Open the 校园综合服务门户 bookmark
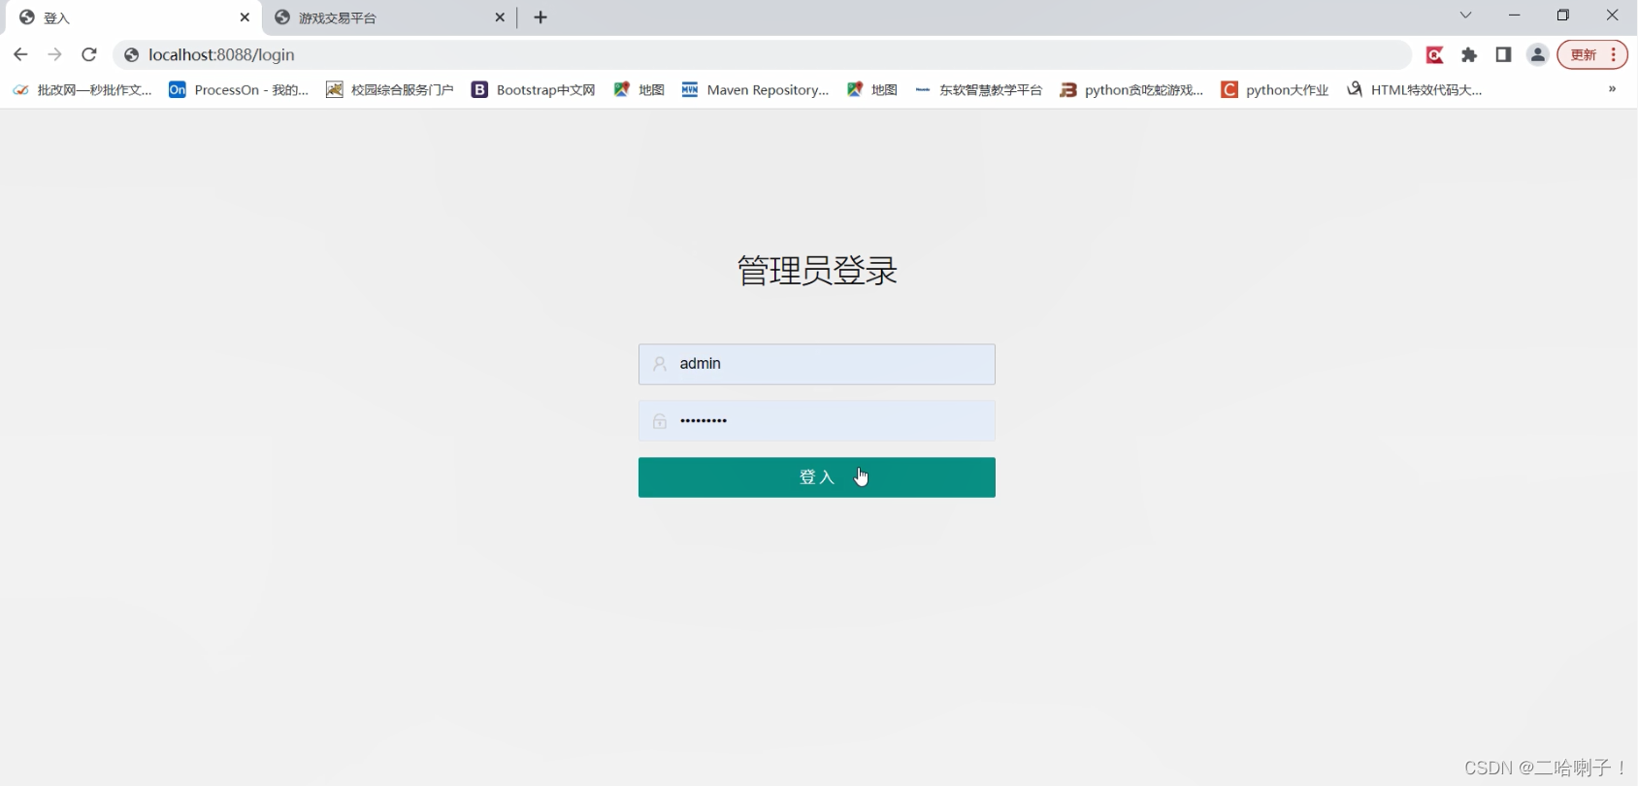Screen dimensions: 1638x786 tap(390, 90)
